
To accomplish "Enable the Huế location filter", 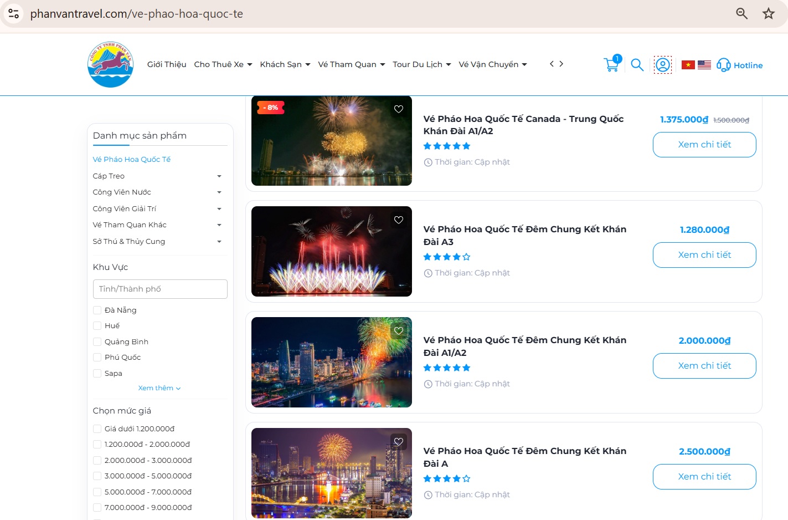I will point(97,325).
